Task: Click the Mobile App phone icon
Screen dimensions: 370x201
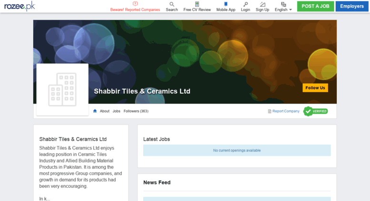Action: point(226,4)
